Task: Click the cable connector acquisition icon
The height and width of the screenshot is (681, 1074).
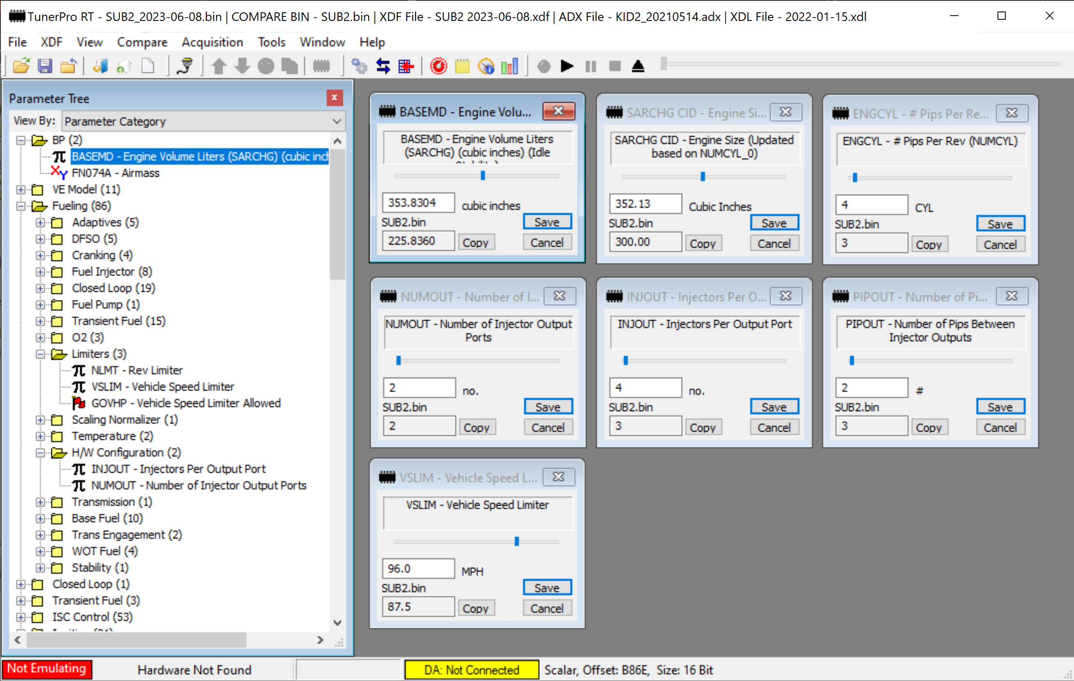Action: [x=184, y=66]
